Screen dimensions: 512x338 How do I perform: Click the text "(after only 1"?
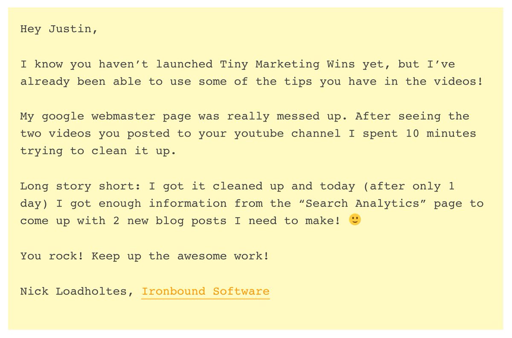412,186
